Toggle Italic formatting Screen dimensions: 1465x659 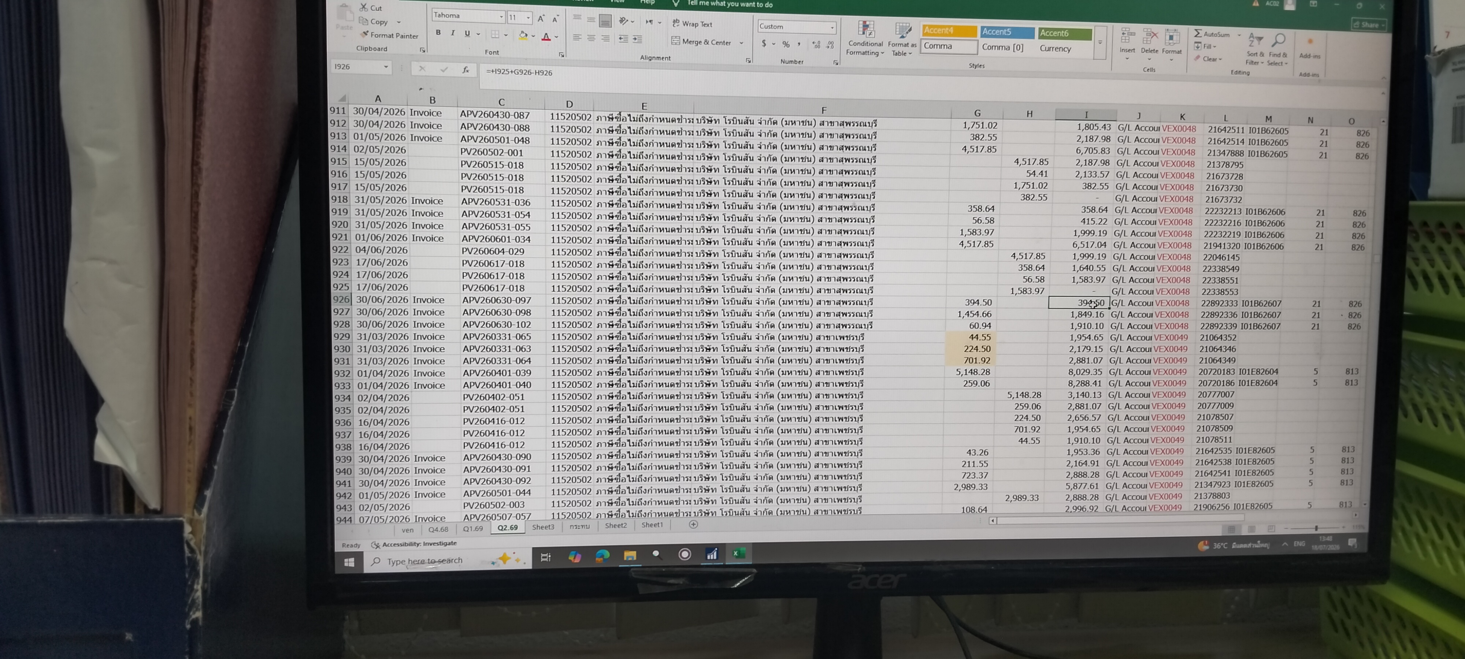[453, 33]
